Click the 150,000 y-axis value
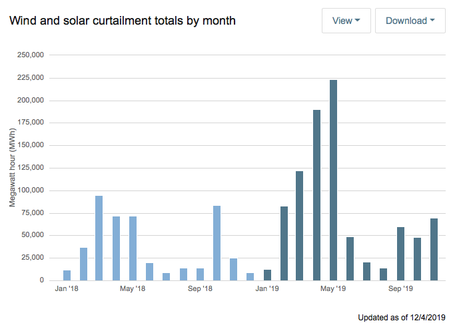471x329 pixels. [x=31, y=145]
